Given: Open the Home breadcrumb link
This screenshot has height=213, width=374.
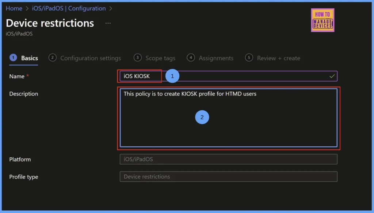Looking at the screenshot, I should point(14,8).
